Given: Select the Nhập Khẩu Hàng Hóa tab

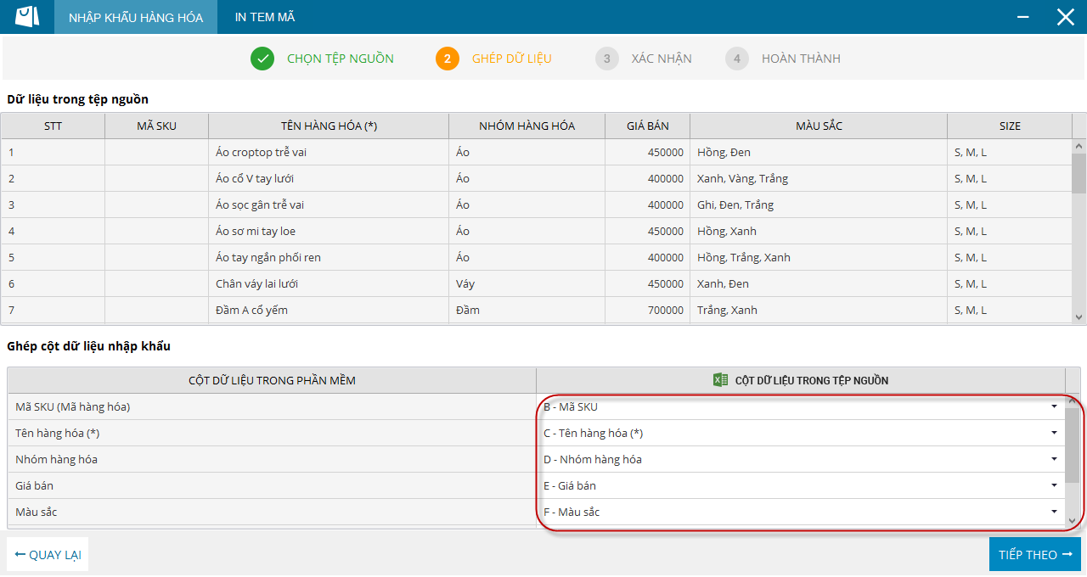Looking at the screenshot, I should click(136, 17).
